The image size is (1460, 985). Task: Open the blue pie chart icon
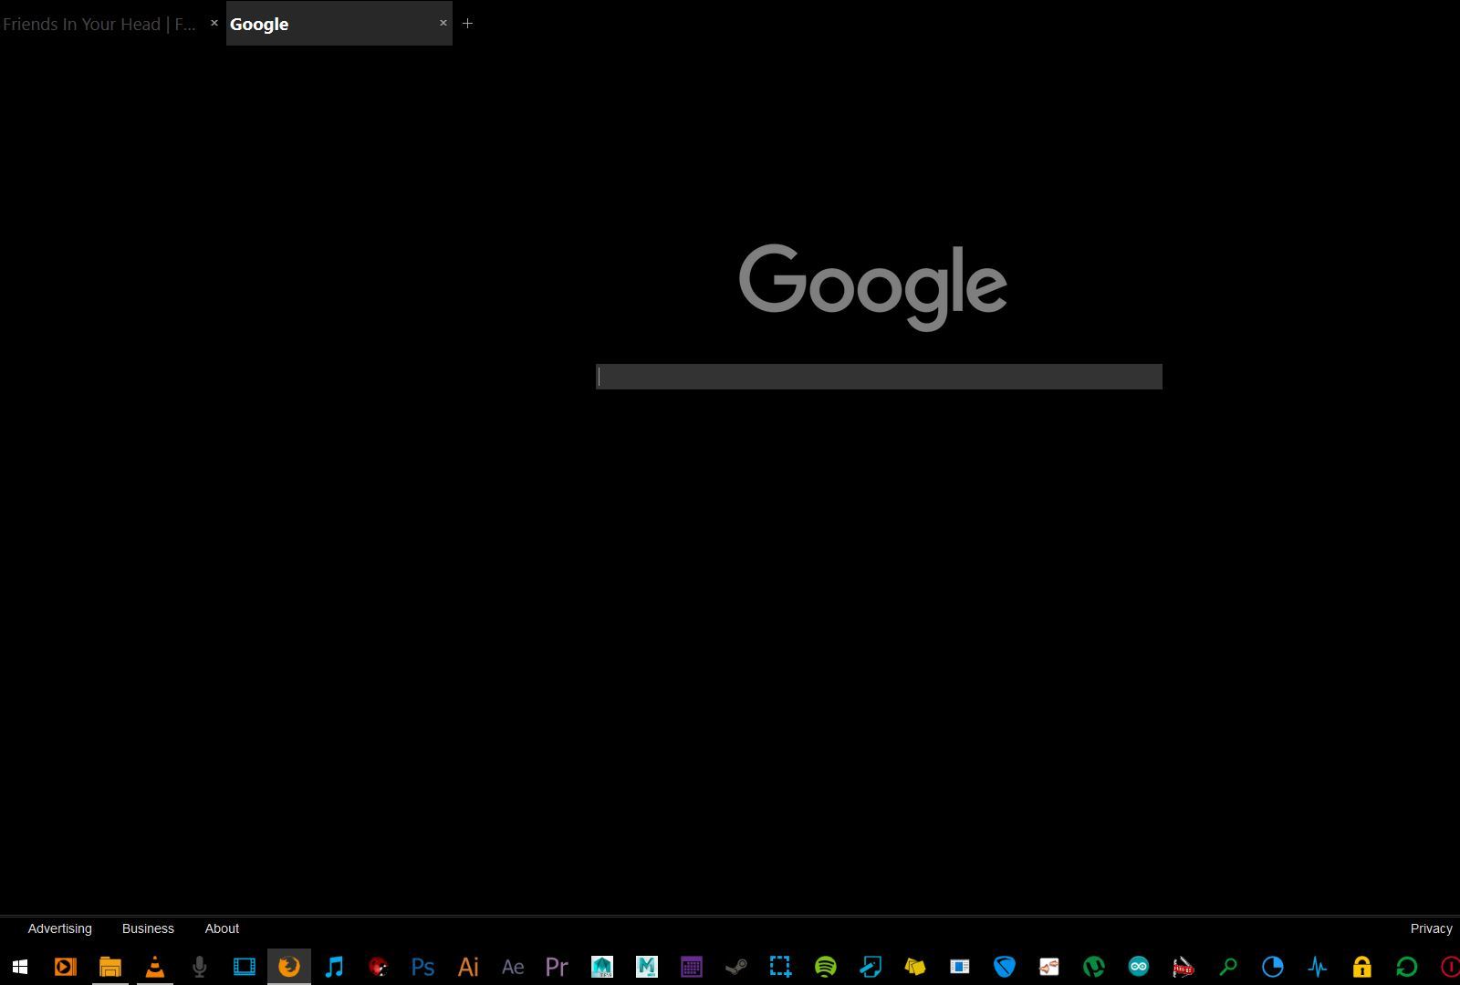click(x=1272, y=967)
